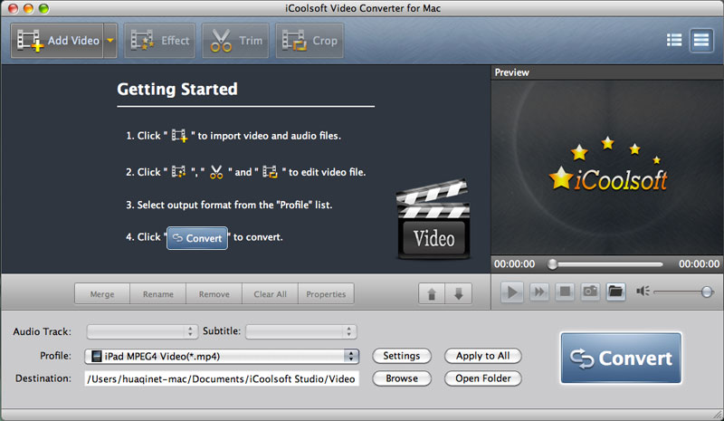Open the Crop tool

click(x=310, y=41)
